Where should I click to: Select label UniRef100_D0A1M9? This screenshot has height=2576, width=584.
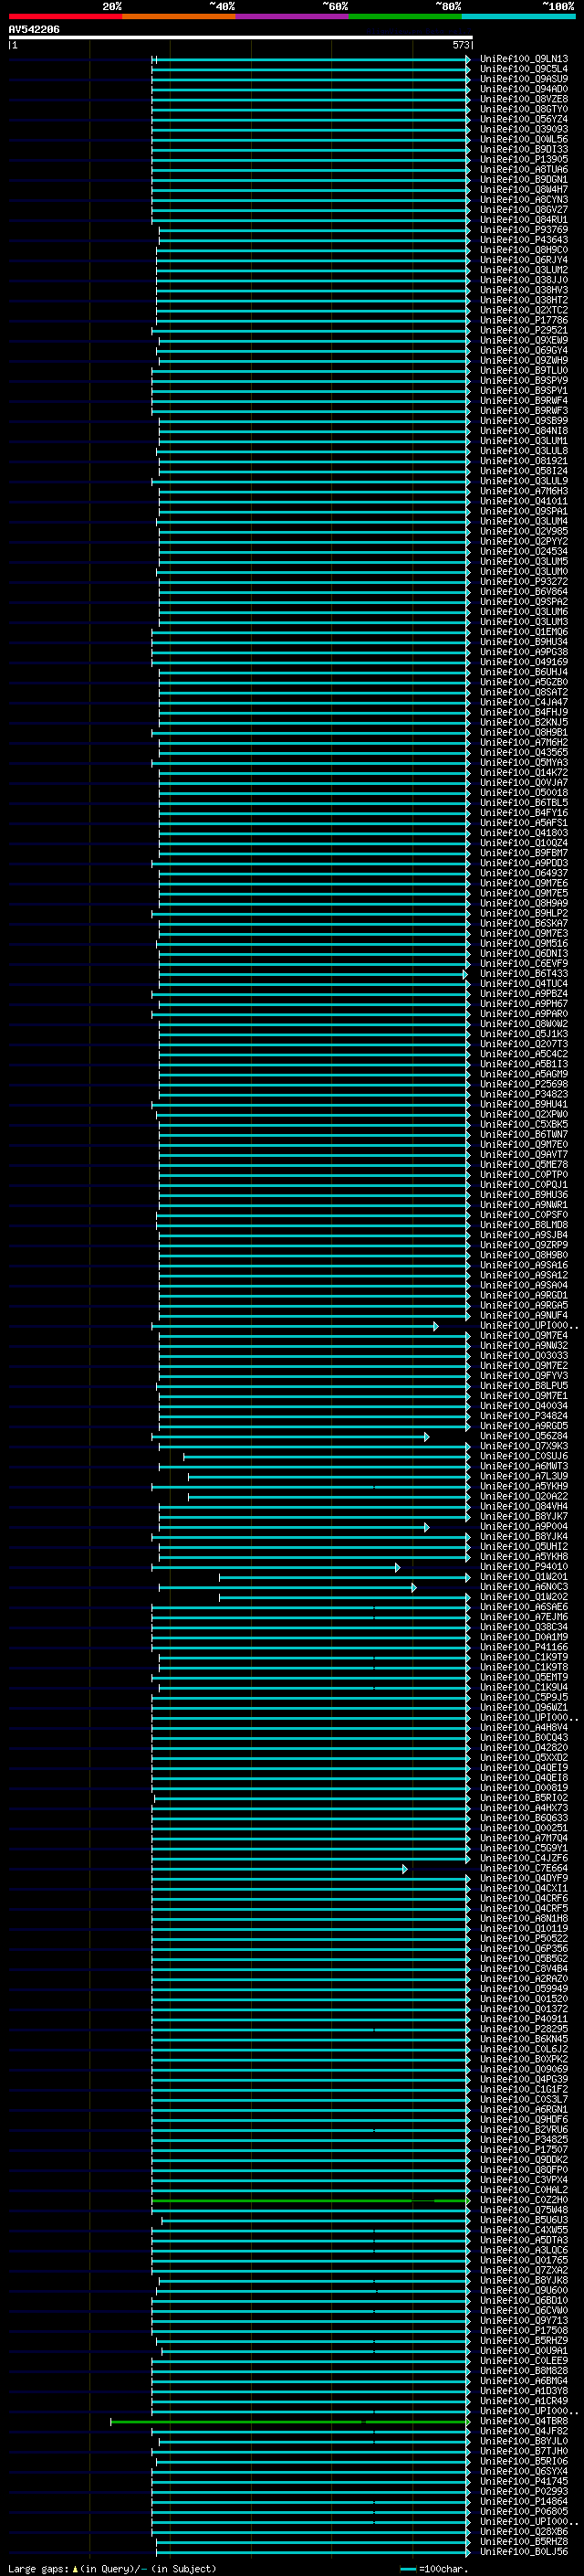pyautogui.click(x=524, y=1637)
